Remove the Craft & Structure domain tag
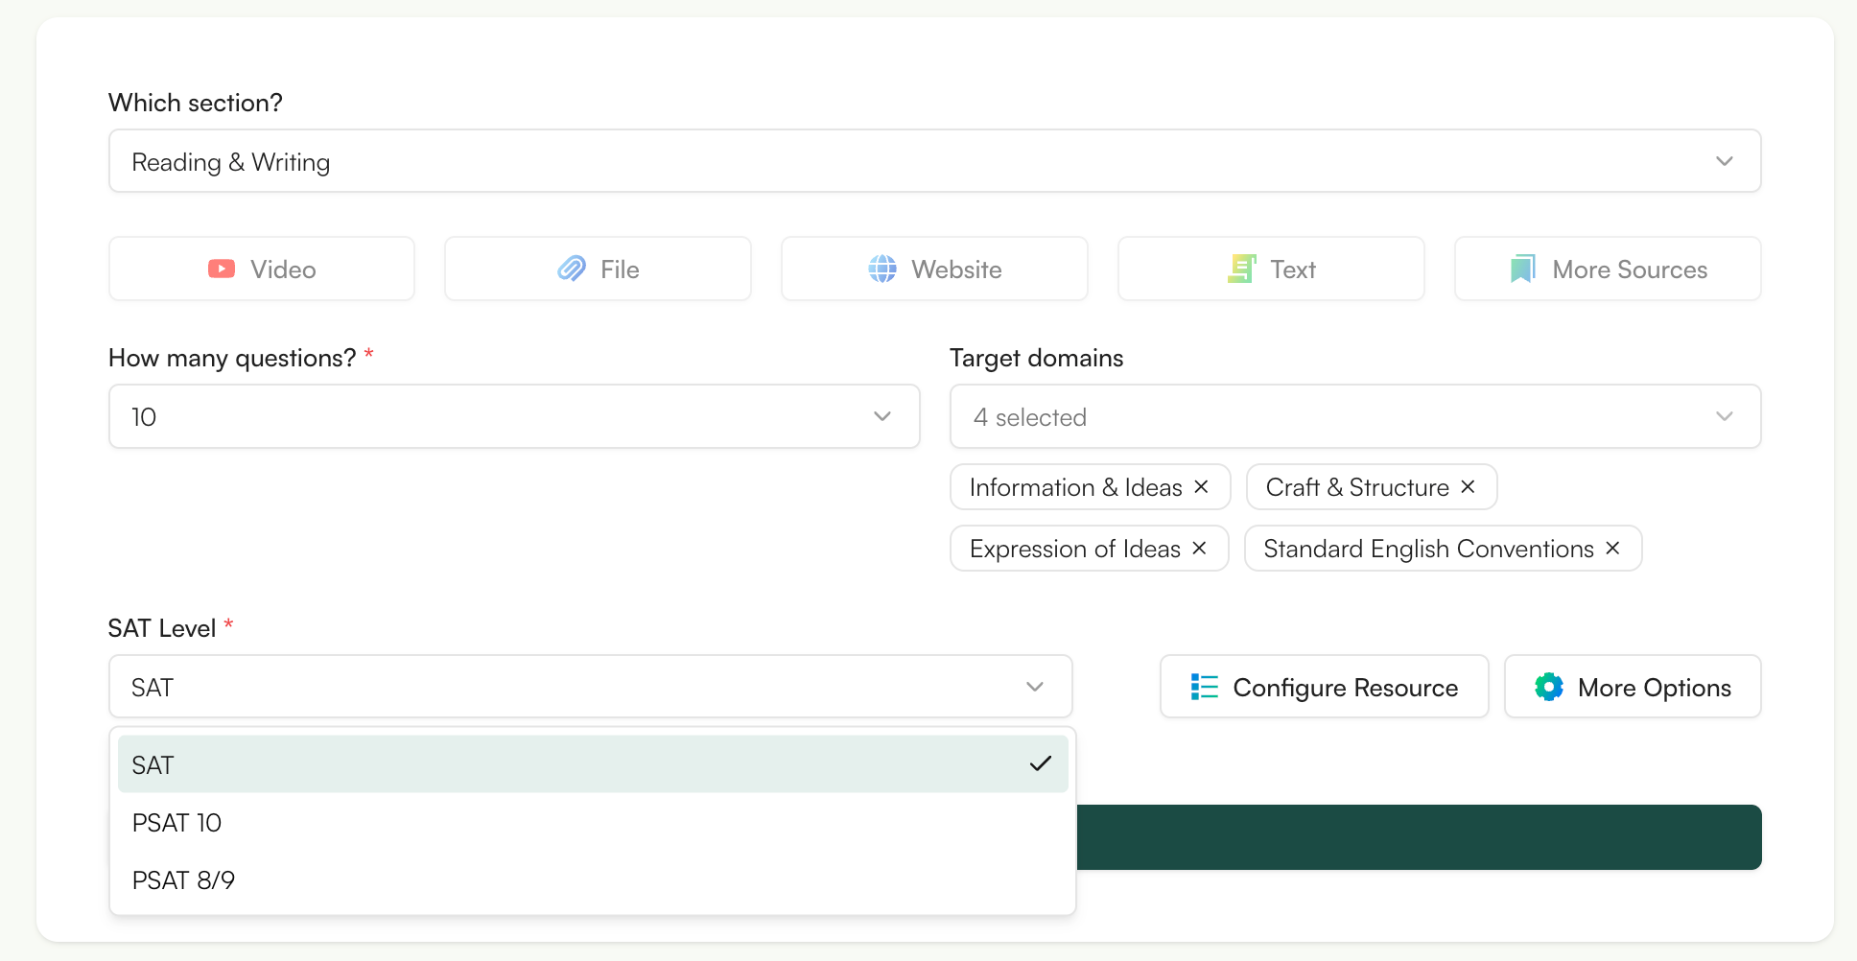 pyautogui.click(x=1468, y=487)
